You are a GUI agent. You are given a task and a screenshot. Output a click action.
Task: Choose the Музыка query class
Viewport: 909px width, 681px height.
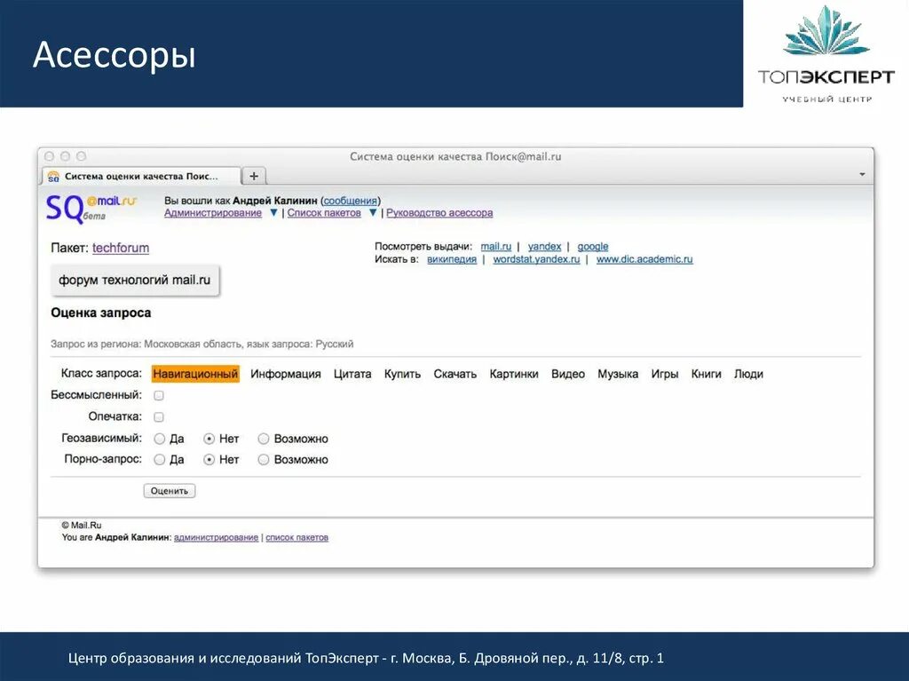(618, 374)
